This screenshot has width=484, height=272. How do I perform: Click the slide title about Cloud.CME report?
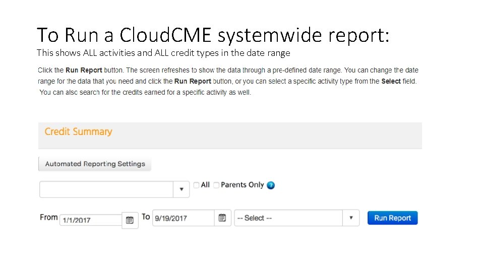coord(213,35)
